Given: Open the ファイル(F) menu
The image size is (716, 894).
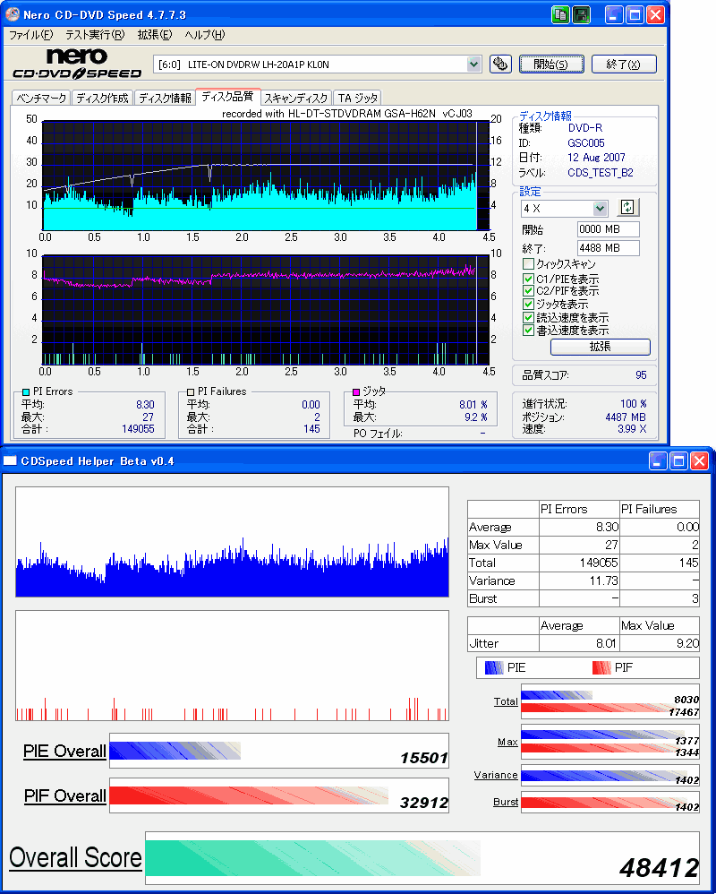Looking at the screenshot, I should point(30,35).
